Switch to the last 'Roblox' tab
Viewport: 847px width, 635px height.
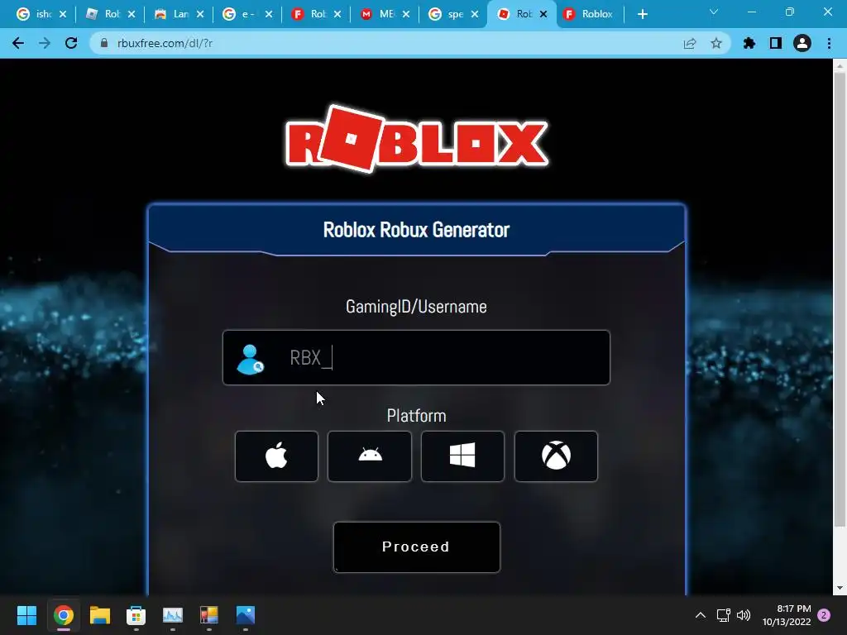[589, 14]
